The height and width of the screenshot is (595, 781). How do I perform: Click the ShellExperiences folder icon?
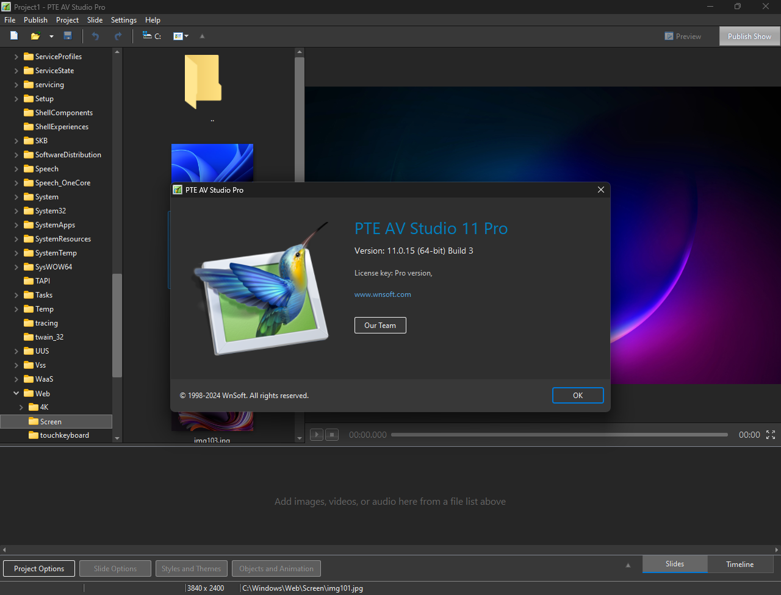tap(29, 126)
